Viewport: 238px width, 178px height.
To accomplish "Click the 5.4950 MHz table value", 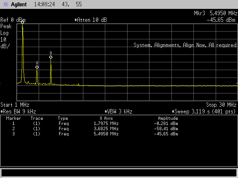I will point(106,134).
